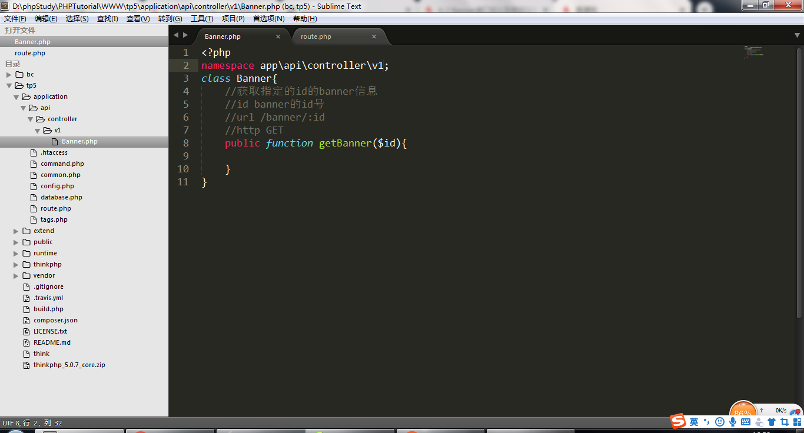Viewport: 804px width, 433px height.
Task: Toggle the 英 language mode indicator
Action: click(694, 422)
